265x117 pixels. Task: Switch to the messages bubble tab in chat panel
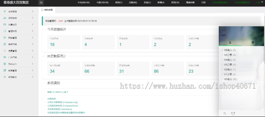[253, 42]
